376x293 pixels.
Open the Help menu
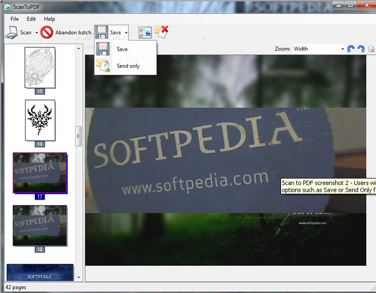[49, 19]
